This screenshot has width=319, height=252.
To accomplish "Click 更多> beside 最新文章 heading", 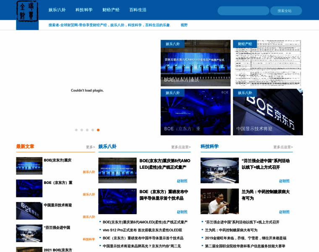I will coord(90,147).
